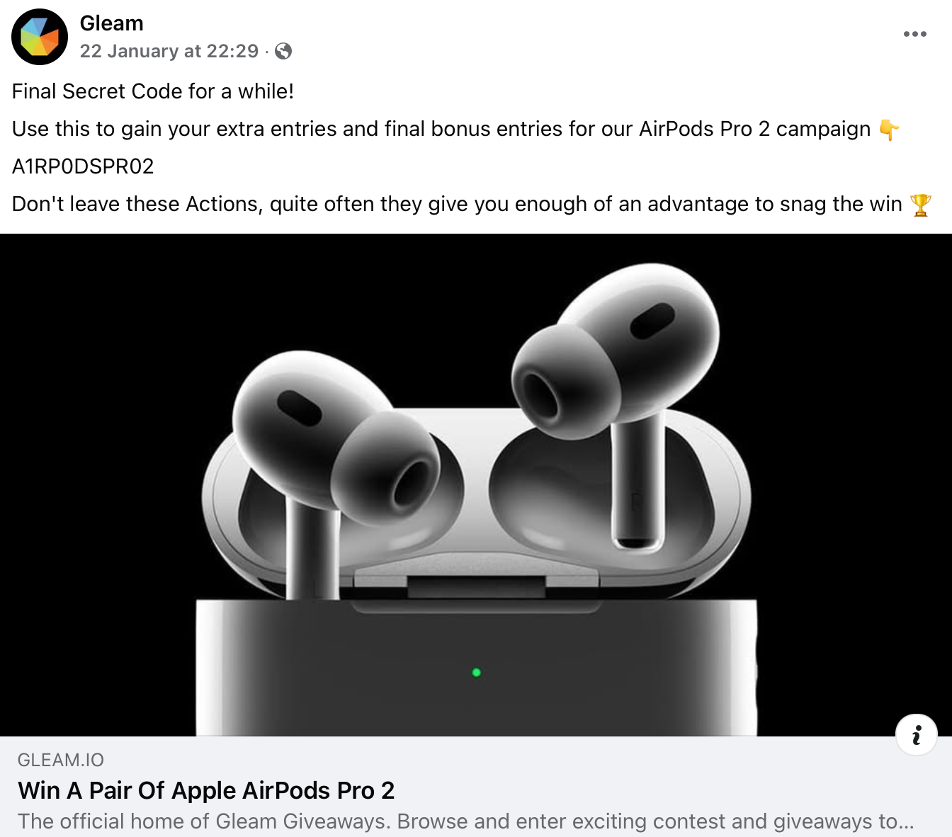Click the GLEAM.IO domain label

61,760
